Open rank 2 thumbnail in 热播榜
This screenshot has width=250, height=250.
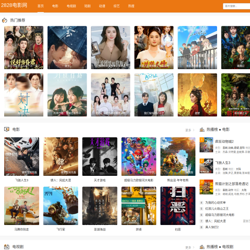pos(206,166)
